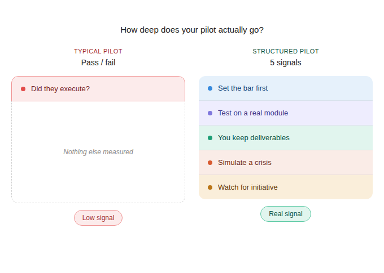Open the 'Test on a real module' row

click(x=285, y=113)
